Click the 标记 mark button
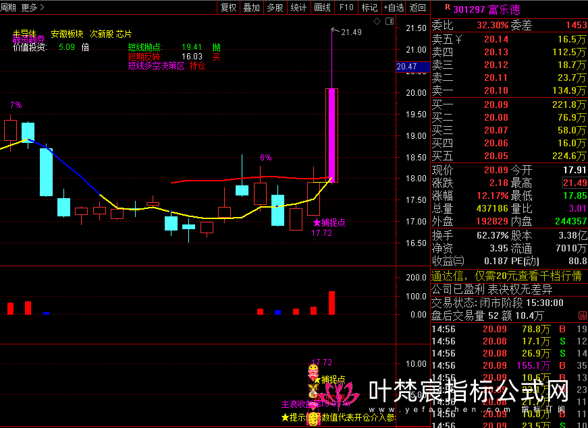Viewport: 588px width, 428px height. point(370,7)
